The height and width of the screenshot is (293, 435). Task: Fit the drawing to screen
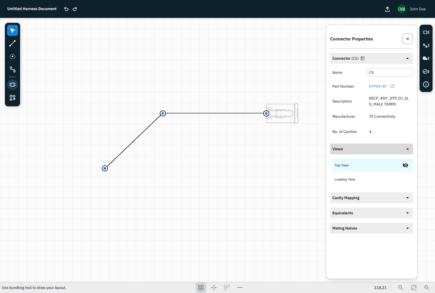pos(414,288)
